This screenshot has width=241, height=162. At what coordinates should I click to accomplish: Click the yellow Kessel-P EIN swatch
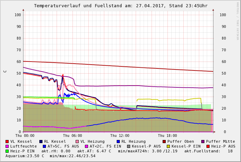coord(169,146)
